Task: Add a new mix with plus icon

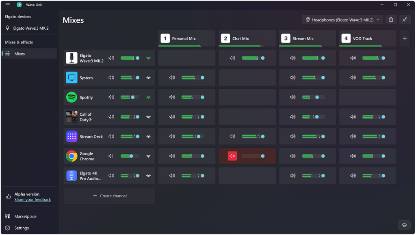Action: click(x=405, y=39)
